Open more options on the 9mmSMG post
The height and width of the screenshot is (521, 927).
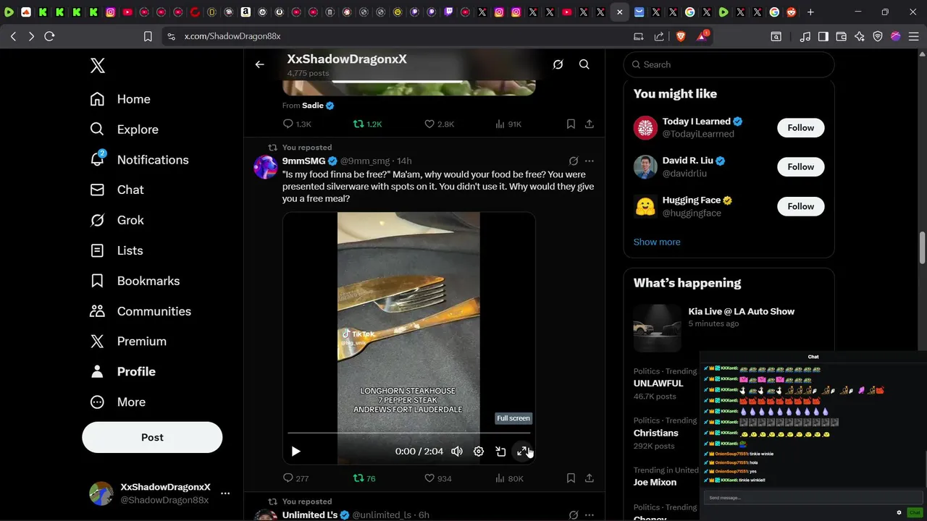[x=590, y=161]
